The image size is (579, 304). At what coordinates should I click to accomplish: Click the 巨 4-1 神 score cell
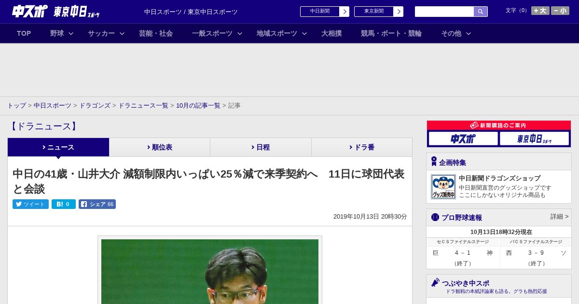click(x=463, y=258)
